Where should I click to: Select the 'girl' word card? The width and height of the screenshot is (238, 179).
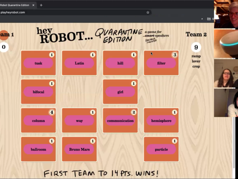tap(120, 92)
